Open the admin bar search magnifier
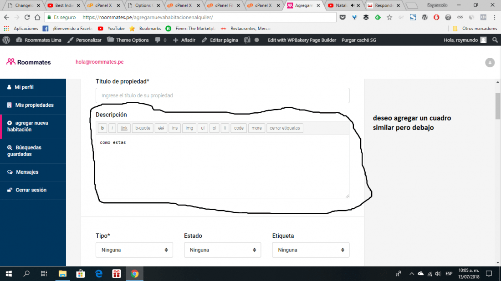Screen dimensions: 501x281 tap(495, 40)
